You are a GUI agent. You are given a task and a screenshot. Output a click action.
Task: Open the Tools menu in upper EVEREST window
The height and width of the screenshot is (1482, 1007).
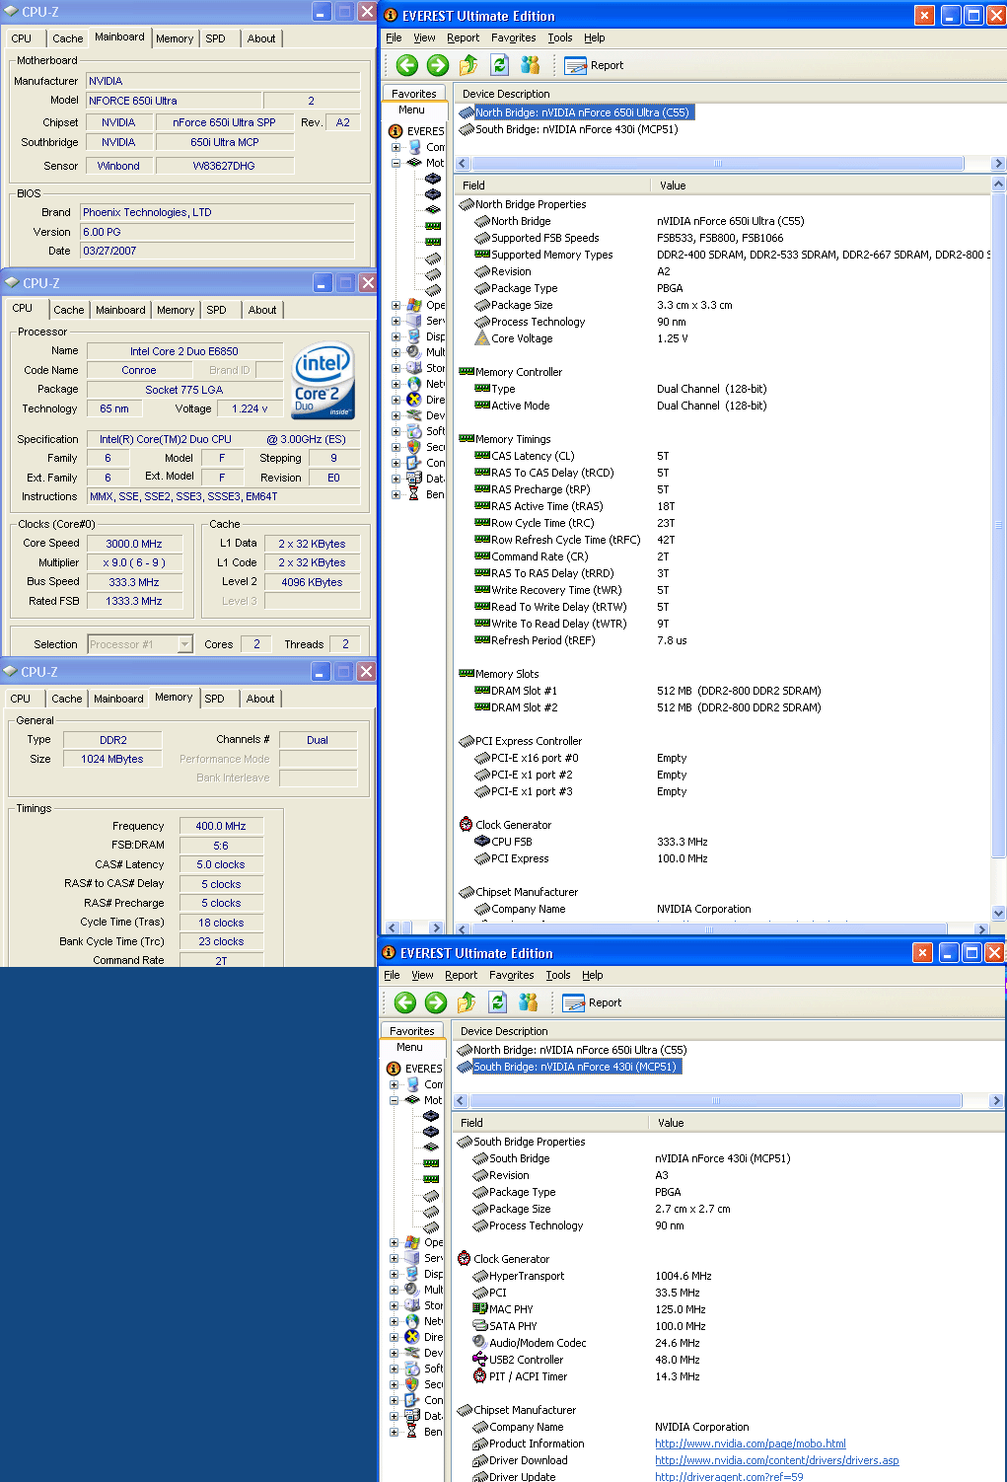coord(559,37)
